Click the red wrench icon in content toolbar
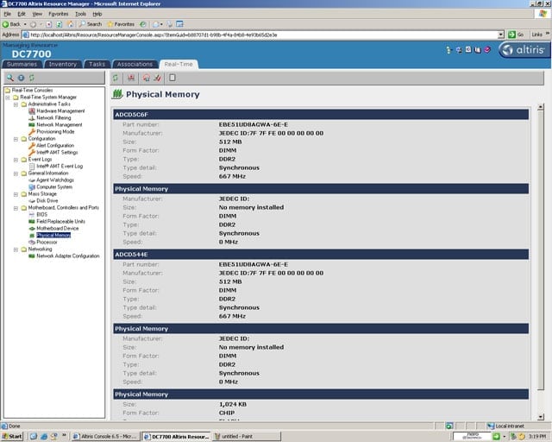 [x=157, y=78]
